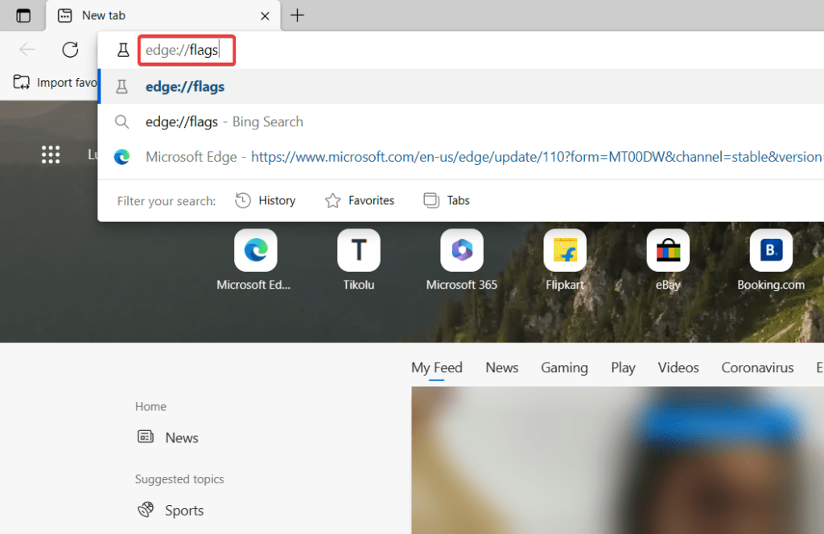Open the Videos feed section
Viewport: 824px width, 534px height.
click(678, 368)
